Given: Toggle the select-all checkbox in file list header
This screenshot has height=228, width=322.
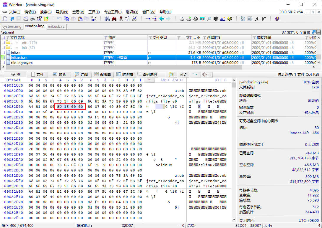Looking at the screenshot, I should pos(3,37).
